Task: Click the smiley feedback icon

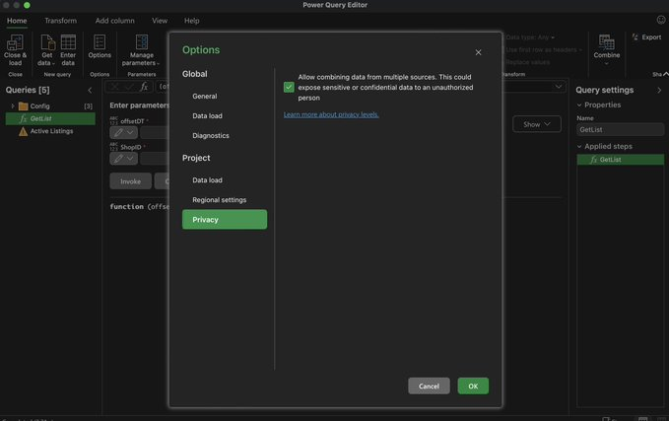Action: point(661,20)
